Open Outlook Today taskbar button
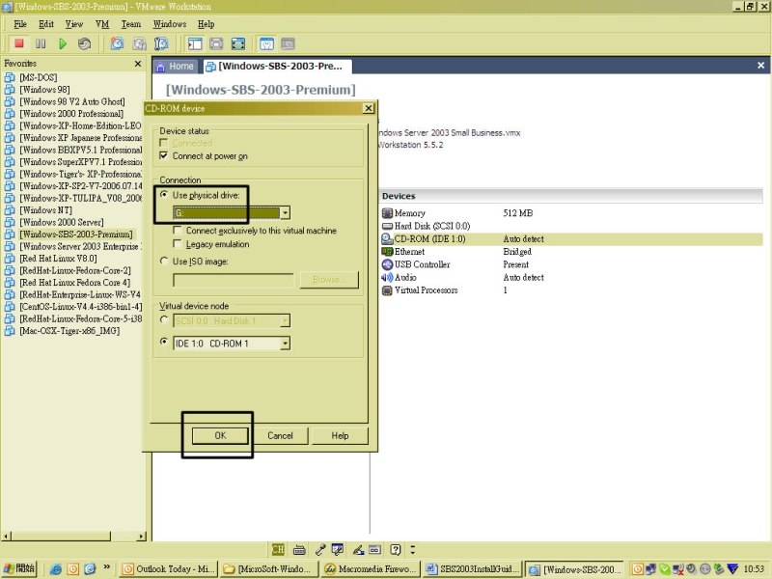Screen dimensions: 772x579 168,569
